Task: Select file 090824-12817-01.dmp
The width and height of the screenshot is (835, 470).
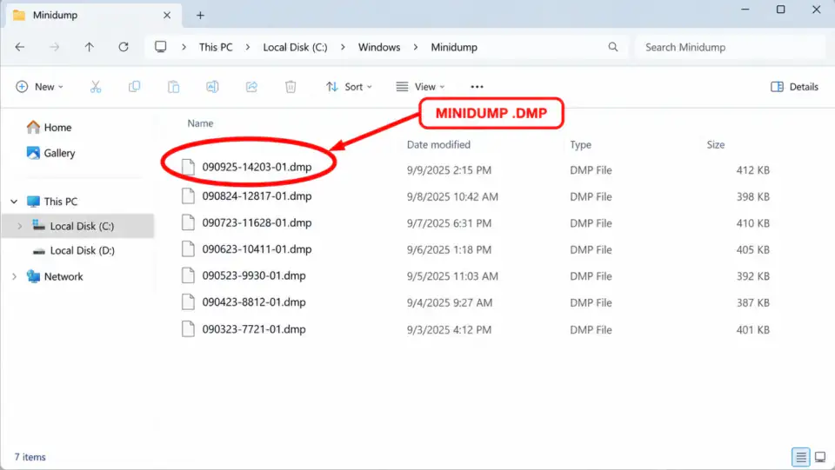Action: click(x=257, y=195)
